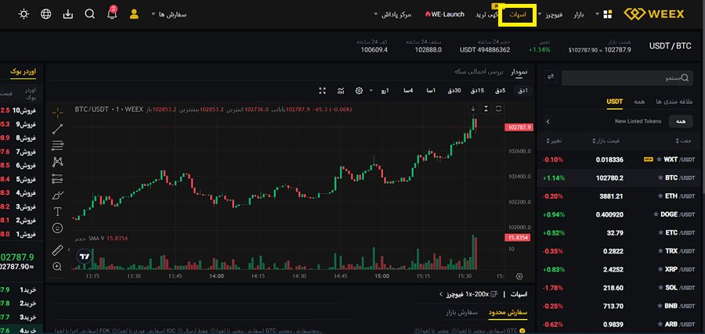The image size is (705, 334).
Task: Pick the Text annotation tool
Action: tap(57, 211)
